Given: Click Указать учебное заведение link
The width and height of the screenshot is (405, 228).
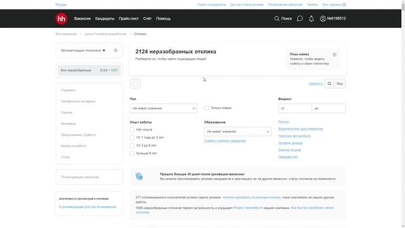Looking at the screenshot, I should tap(225, 141).
